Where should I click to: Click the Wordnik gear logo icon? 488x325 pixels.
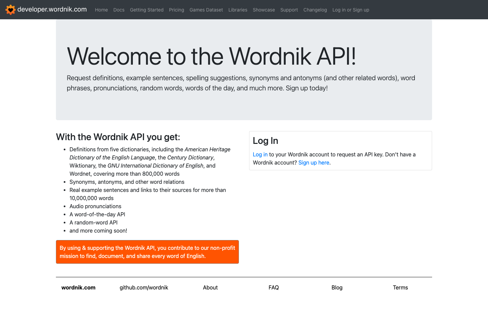pos(11,9)
